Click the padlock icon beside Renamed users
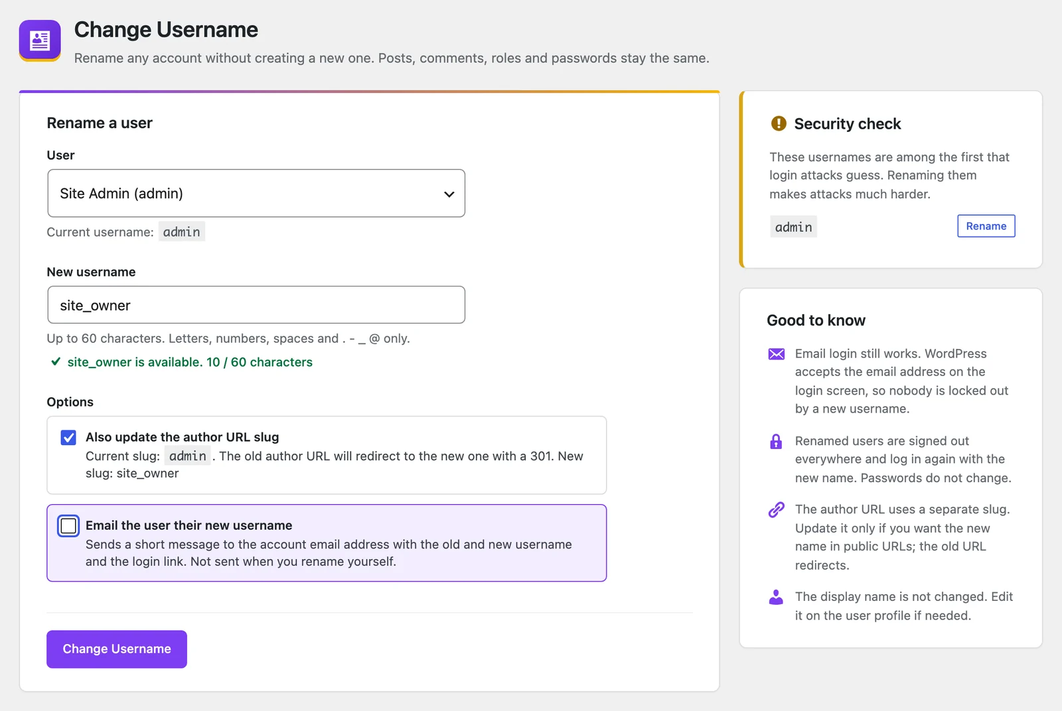This screenshot has width=1062, height=711. [x=776, y=442]
